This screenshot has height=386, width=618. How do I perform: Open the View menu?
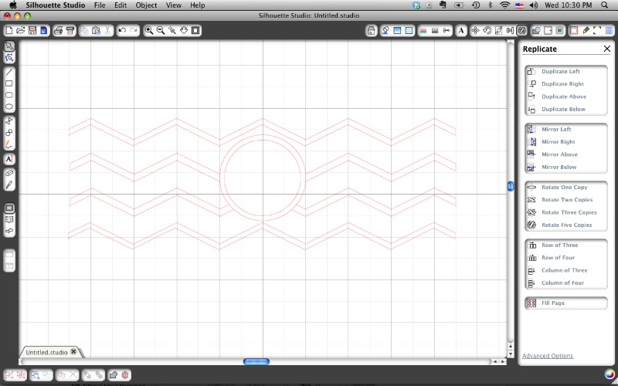click(174, 5)
